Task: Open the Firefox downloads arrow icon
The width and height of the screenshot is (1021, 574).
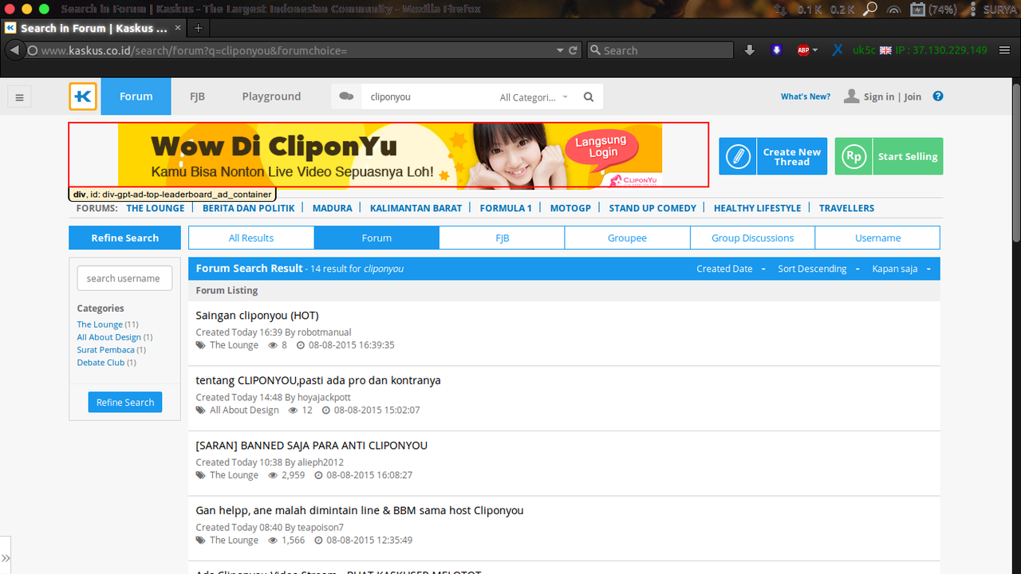Action: coord(750,50)
